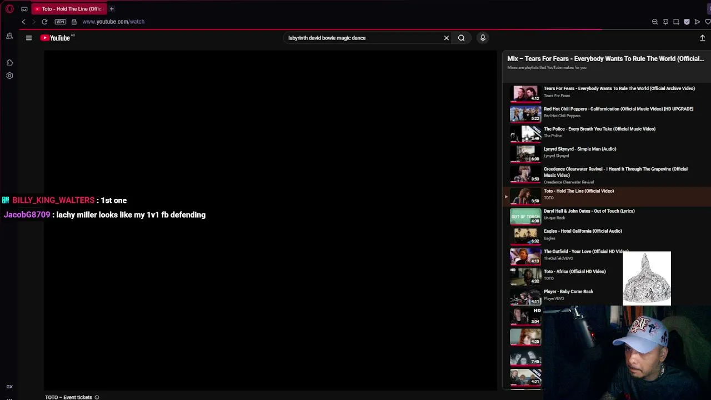Image resolution: width=711 pixels, height=400 pixels.
Task: Open the sidebar extensions cube icon
Action: pos(9,63)
